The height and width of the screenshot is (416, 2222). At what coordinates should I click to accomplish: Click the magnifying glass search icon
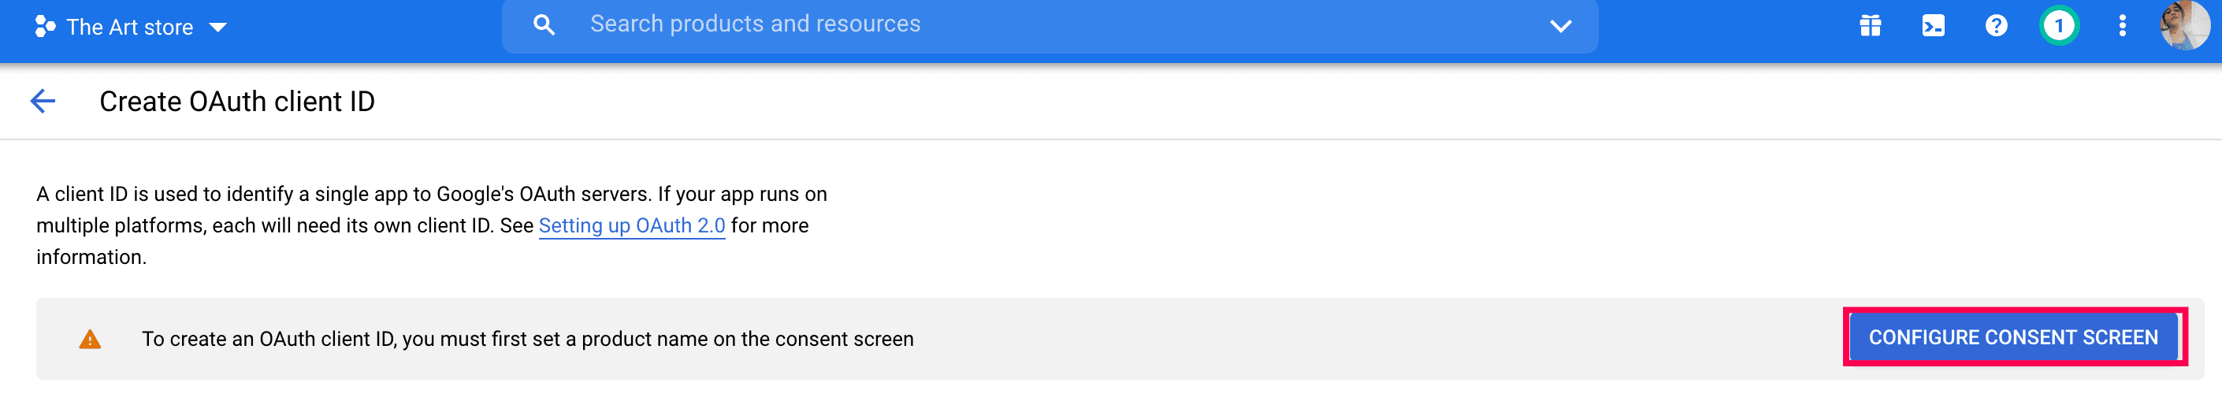[x=544, y=25]
